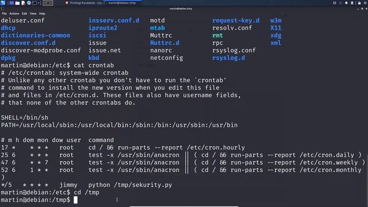Click the '/etc/cron.daily' path
The height and width of the screenshot is (207, 368).
(327, 155)
